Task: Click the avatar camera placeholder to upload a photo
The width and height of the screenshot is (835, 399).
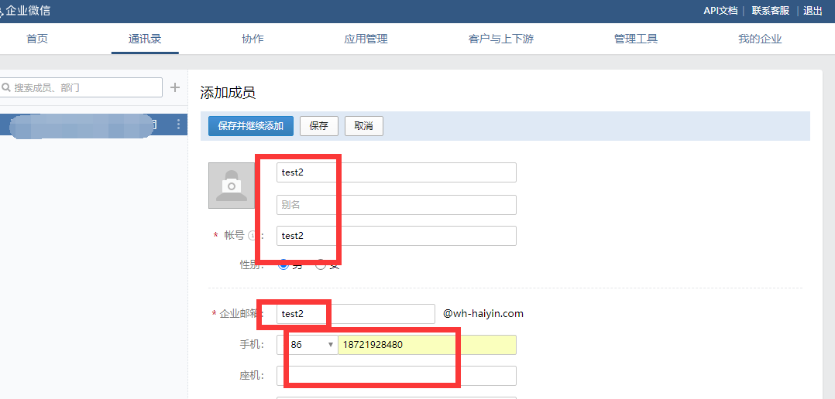Action: (231, 186)
